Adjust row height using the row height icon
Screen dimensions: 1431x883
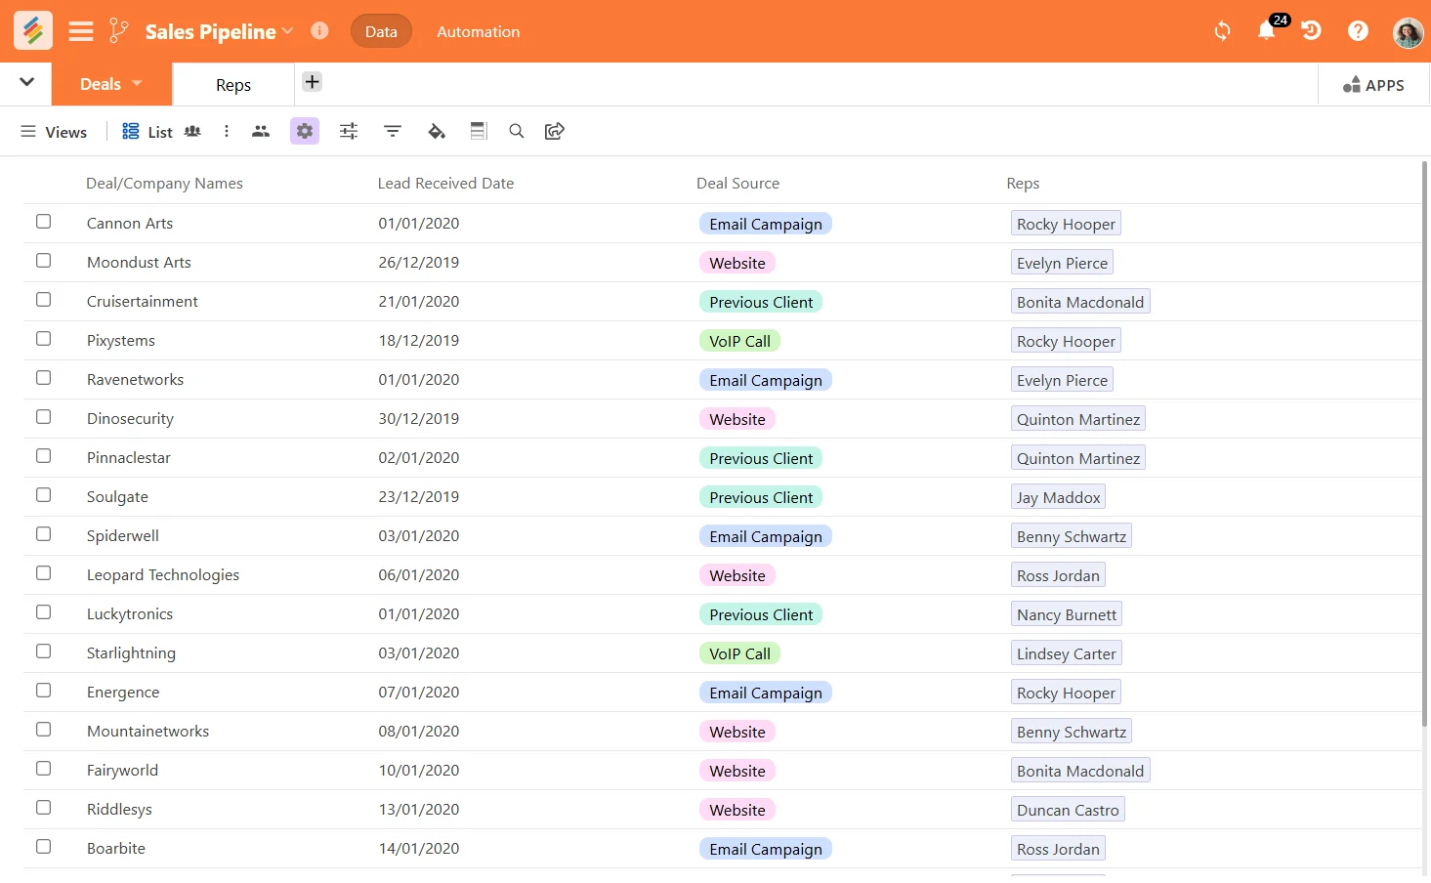tap(479, 130)
